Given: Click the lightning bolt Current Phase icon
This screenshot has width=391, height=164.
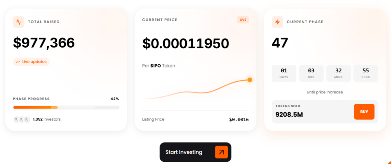Looking at the screenshot, I should 277,22.
